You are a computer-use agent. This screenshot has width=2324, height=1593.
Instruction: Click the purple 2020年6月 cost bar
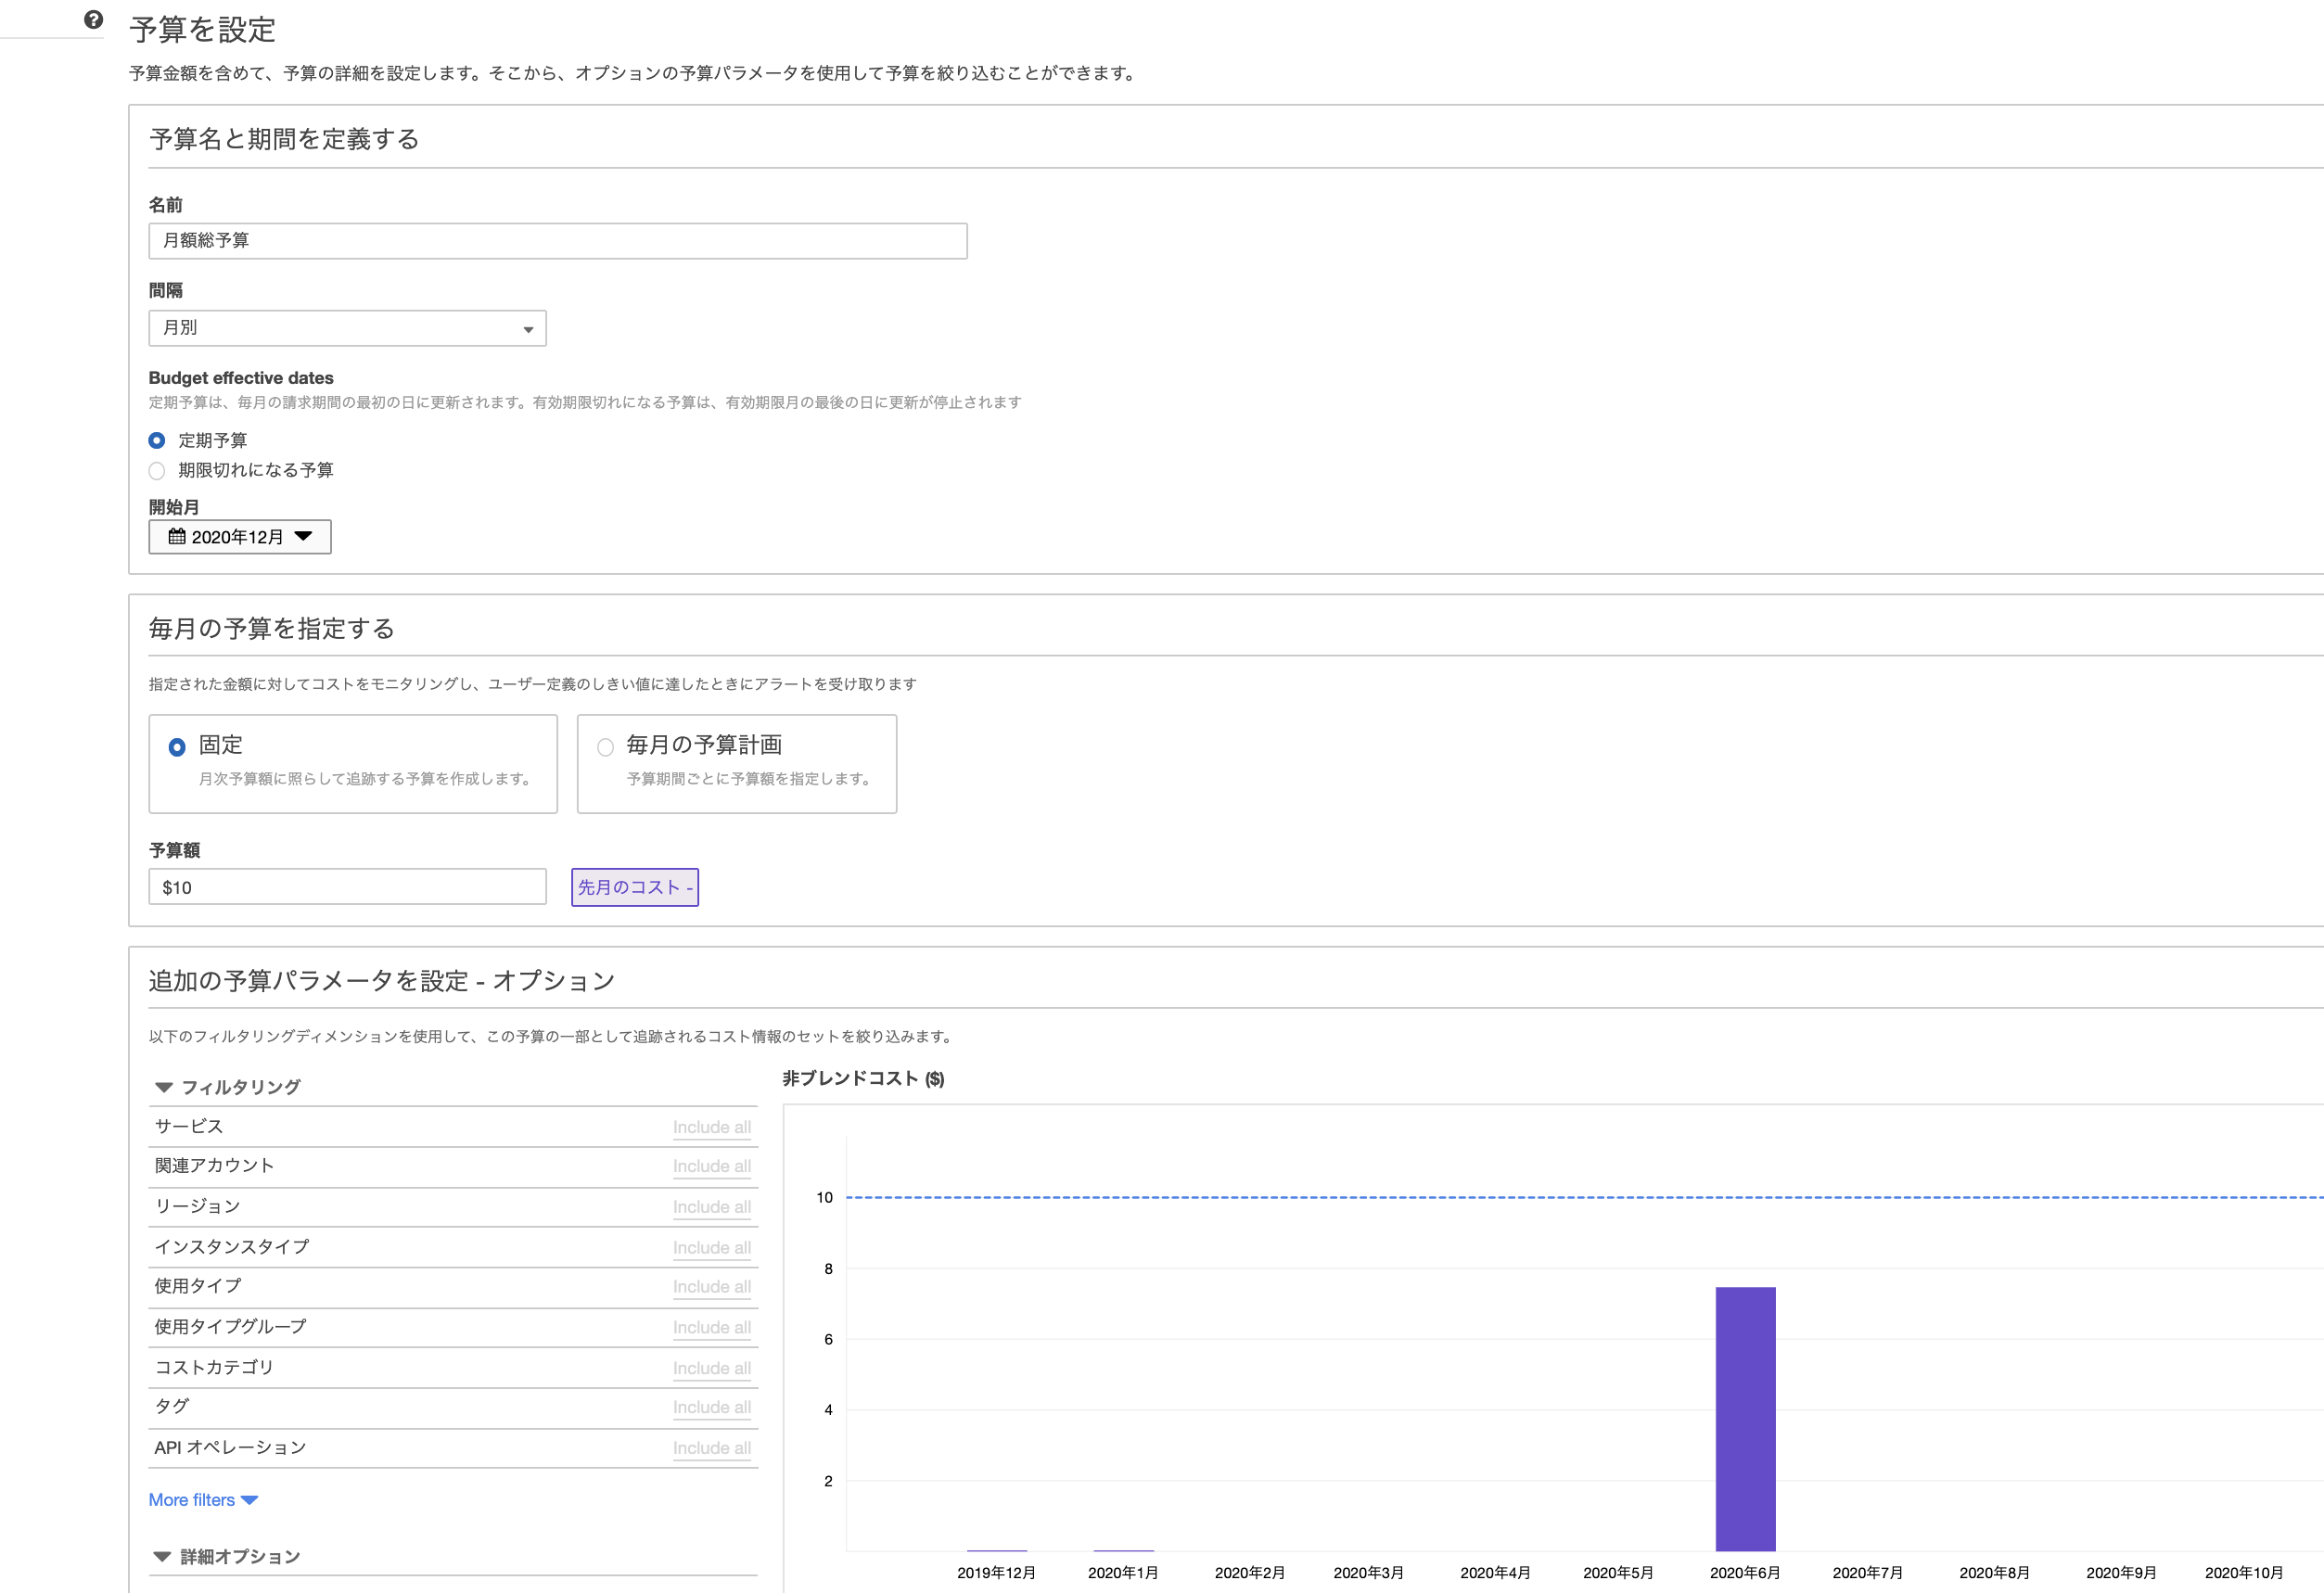coord(1745,1418)
